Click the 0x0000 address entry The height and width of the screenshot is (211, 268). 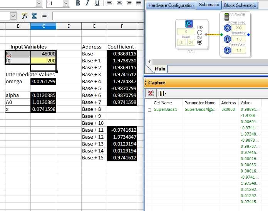[228, 109]
